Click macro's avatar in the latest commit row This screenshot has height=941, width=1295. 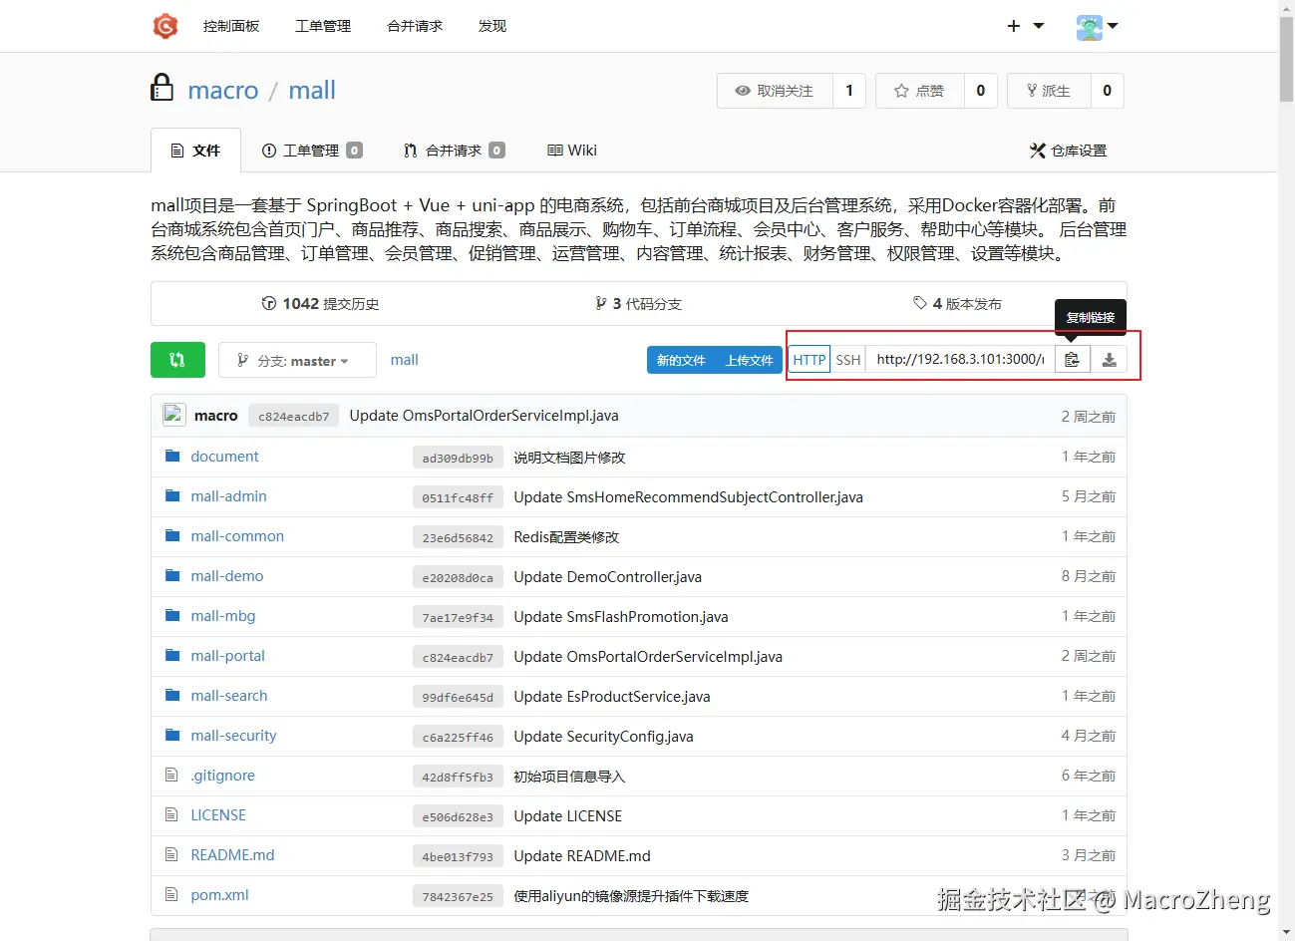pyautogui.click(x=174, y=415)
